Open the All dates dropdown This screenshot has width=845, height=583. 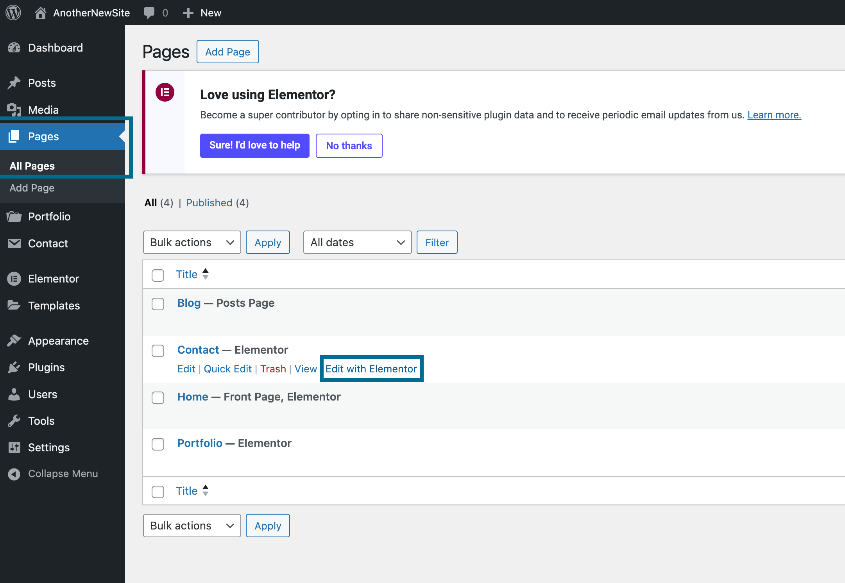[357, 242]
